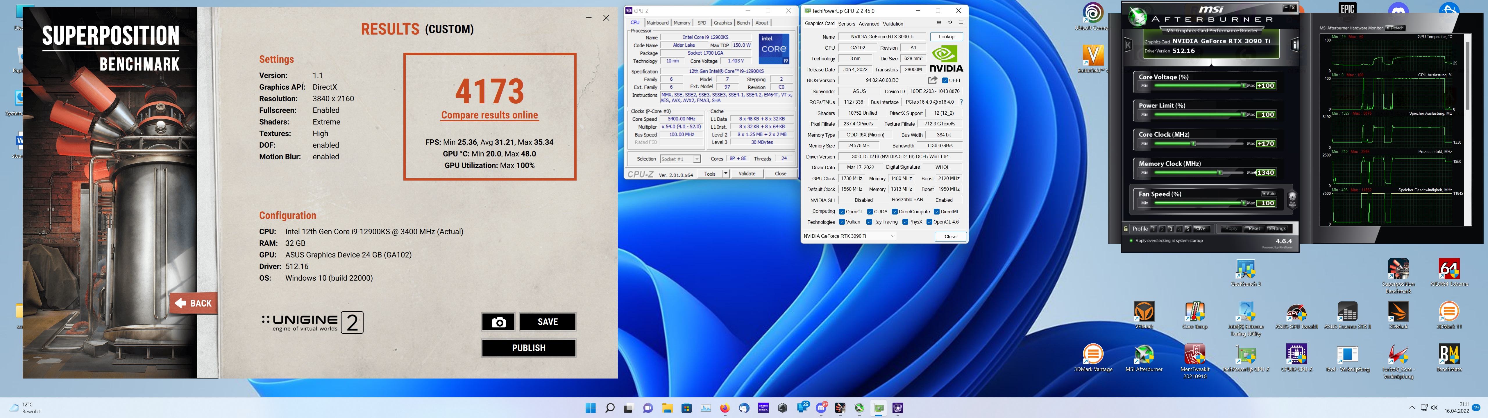Expand CPU-Z Tools dropdown arrow
The image size is (1488, 418).
tap(725, 174)
